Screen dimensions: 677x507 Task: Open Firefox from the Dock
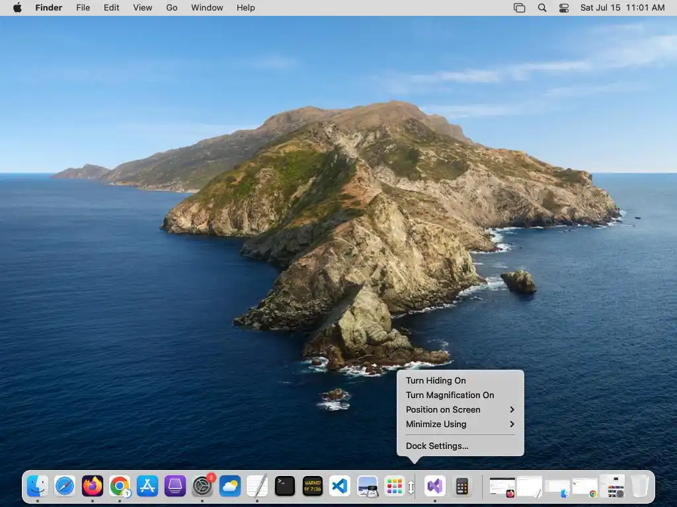(93, 487)
